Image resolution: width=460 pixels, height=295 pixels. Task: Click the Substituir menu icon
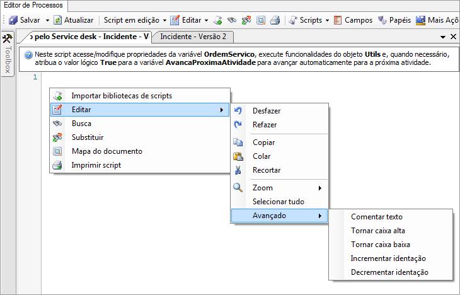57,137
